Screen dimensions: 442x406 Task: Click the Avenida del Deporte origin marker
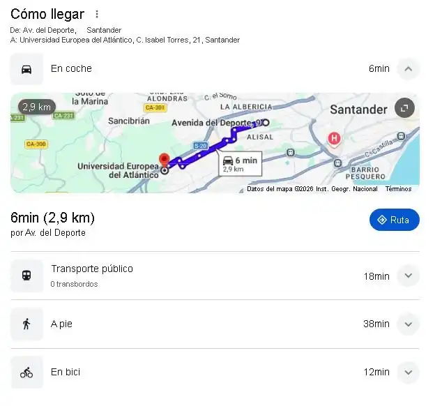[266, 123]
